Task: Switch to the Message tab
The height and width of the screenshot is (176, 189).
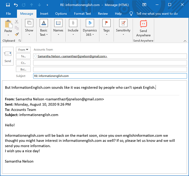Action: pyautogui.click(x=27, y=14)
